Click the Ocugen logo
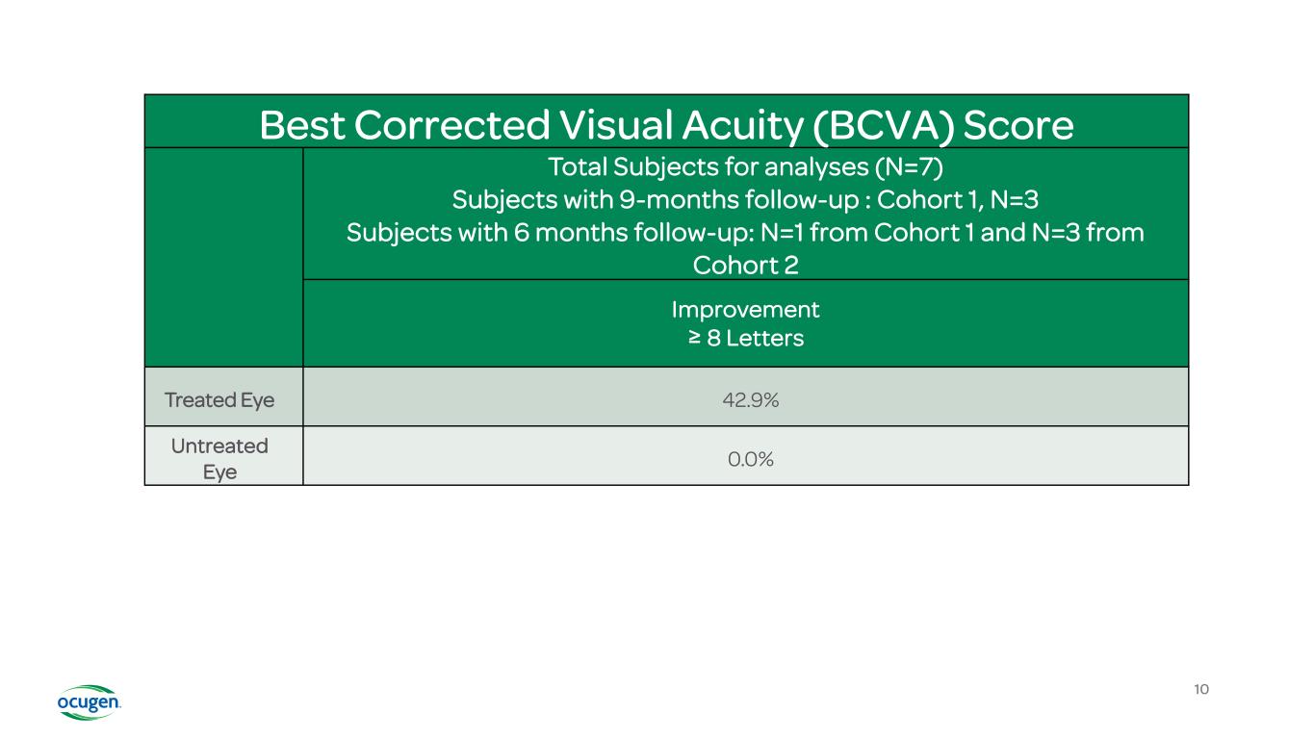 click(89, 702)
